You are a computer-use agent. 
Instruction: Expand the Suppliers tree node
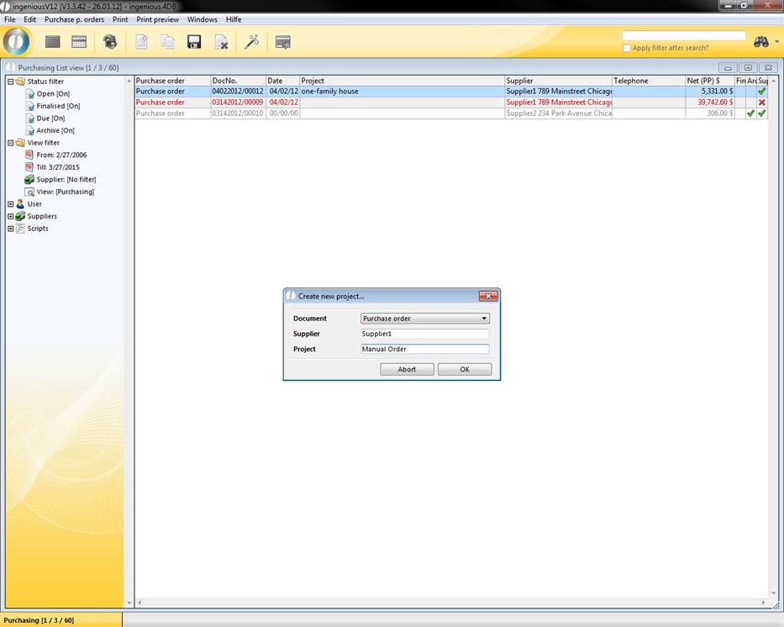[10, 216]
